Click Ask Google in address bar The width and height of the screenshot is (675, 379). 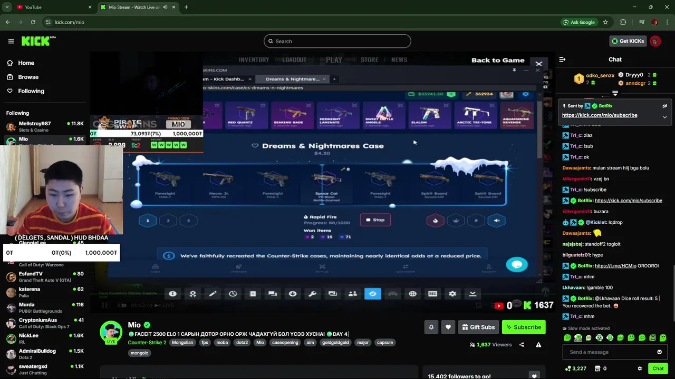(578, 22)
